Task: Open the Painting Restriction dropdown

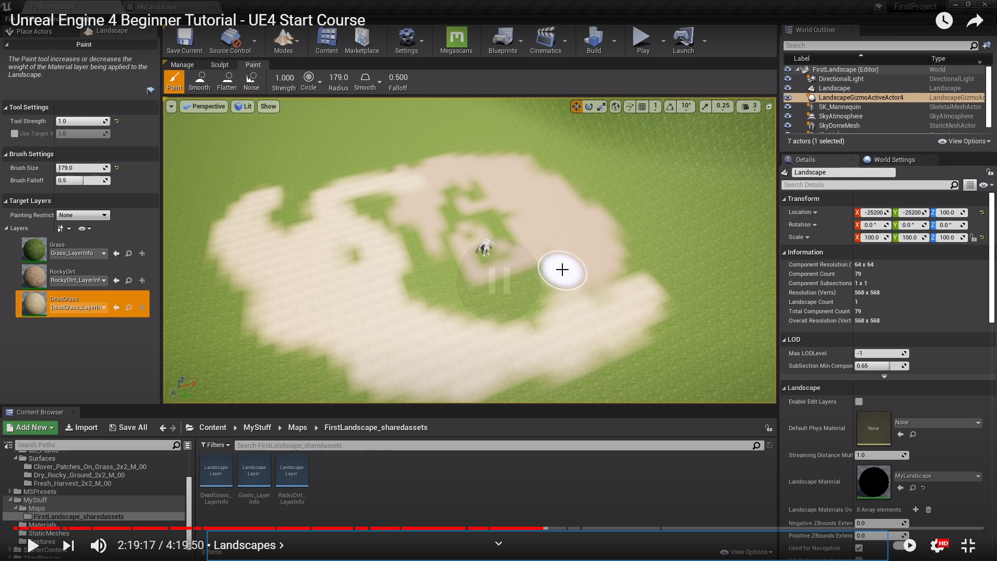Action: (83, 215)
